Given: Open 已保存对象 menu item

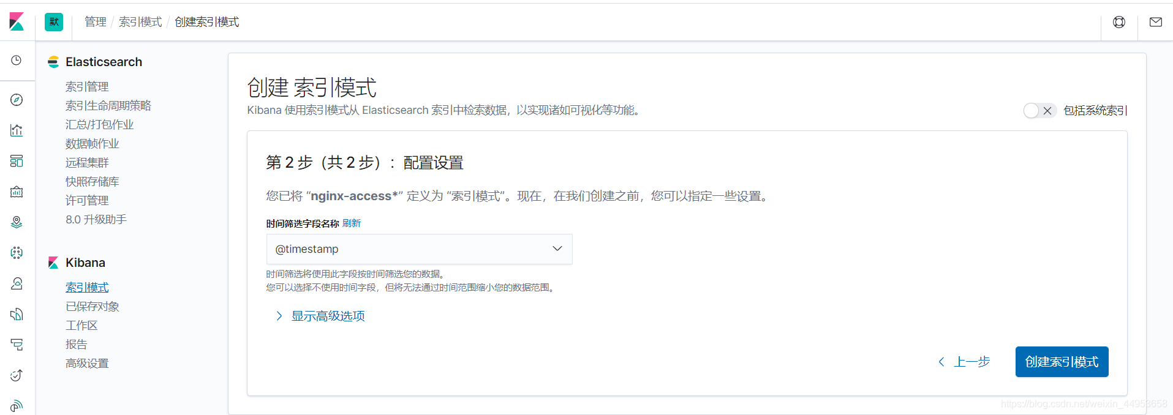Looking at the screenshot, I should point(92,307).
